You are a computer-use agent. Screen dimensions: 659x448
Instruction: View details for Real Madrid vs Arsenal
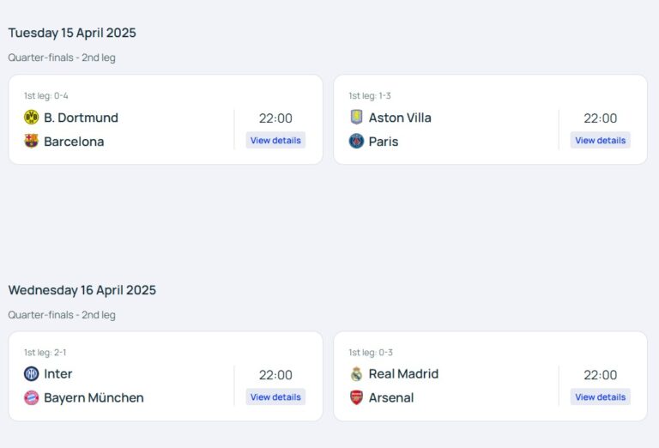(x=600, y=397)
